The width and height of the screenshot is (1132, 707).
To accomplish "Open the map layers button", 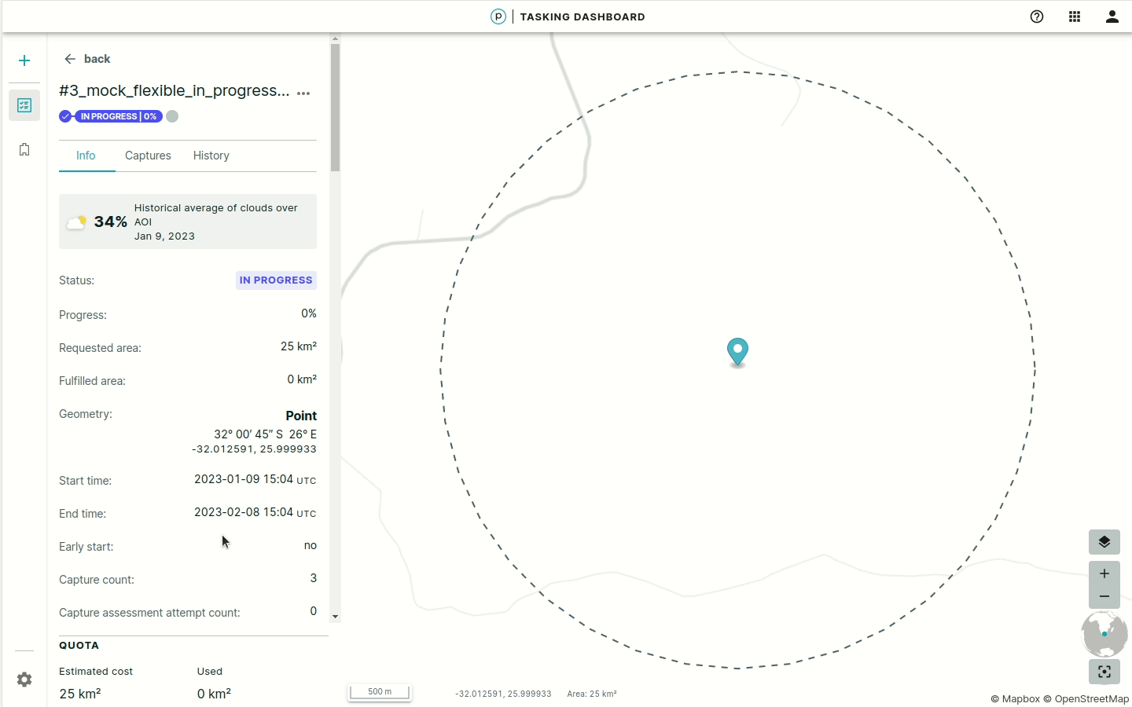I will tap(1104, 542).
